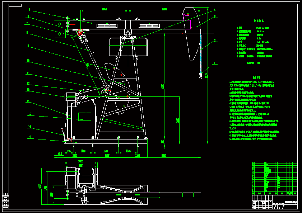Click part callout number 3
This screenshot has width=302, height=213.
(215, 16)
